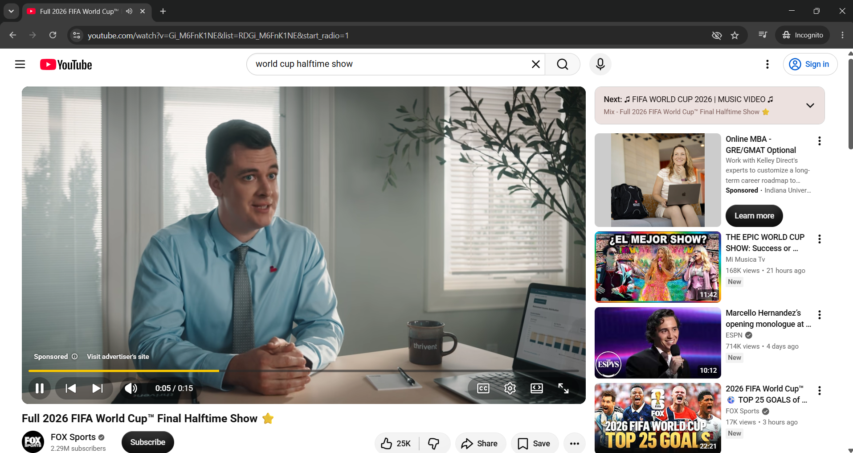853x453 pixels.
Task: Click the address bar URL
Action: 218,35
